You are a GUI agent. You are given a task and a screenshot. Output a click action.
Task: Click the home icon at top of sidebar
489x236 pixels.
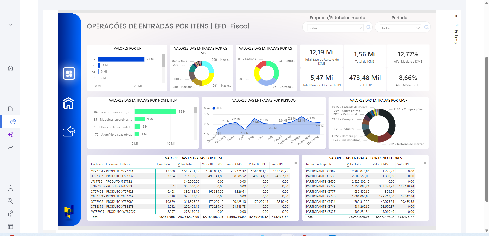[10, 68]
